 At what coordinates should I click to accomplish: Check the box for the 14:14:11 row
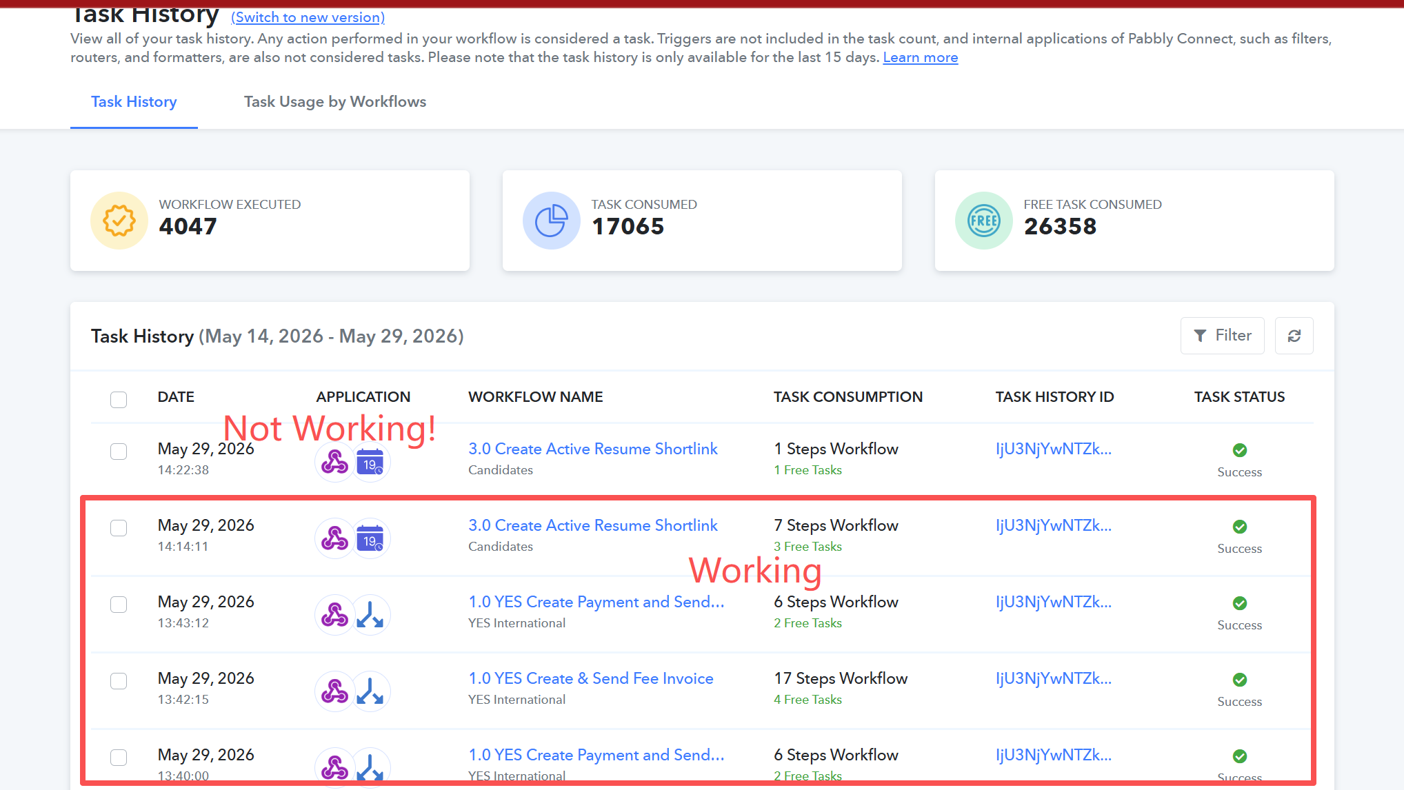(x=119, y=528)
